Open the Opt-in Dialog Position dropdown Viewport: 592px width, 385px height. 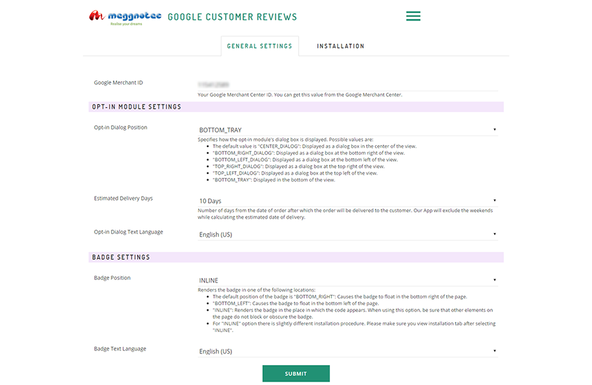pyautogui.click(x=348, y=130)
